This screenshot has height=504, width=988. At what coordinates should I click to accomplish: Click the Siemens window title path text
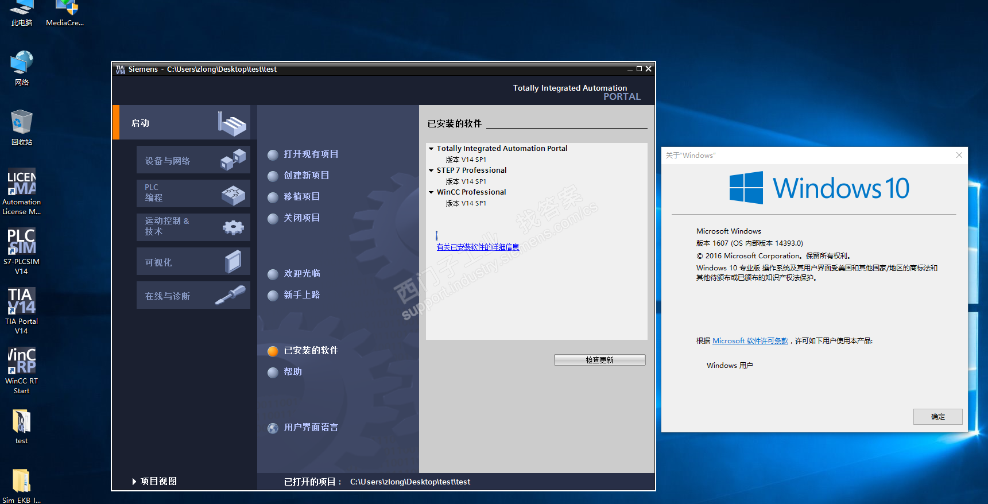[x=222, y=69]
